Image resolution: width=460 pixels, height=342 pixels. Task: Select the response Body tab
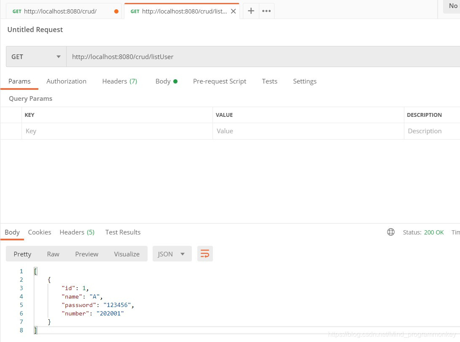[12, 232]
